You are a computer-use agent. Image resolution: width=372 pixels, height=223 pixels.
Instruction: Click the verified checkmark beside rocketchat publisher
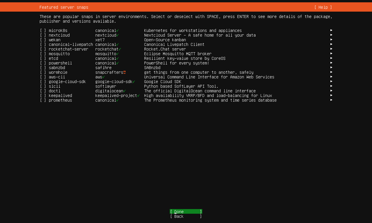pos(120,49)
